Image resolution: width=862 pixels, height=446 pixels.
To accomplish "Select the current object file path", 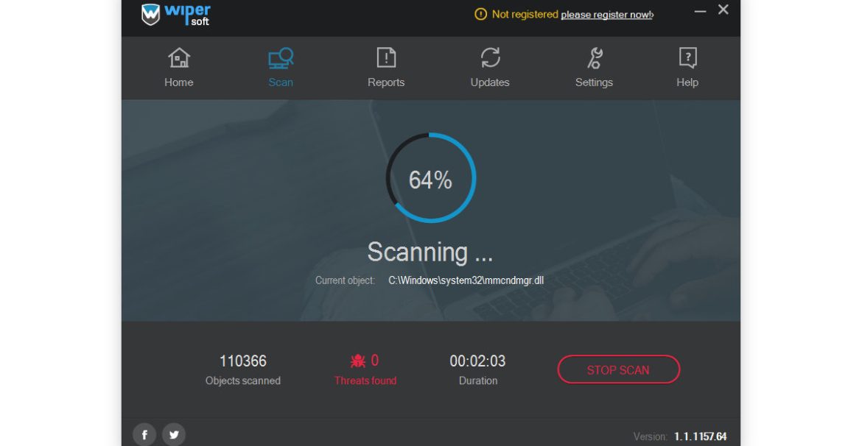I will coord(466,280).
